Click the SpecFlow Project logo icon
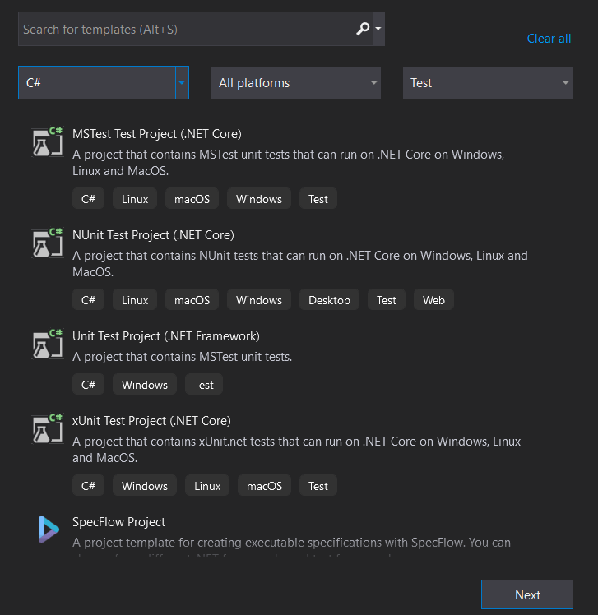Viewport: 598px width, 615px height. (49, 529)
